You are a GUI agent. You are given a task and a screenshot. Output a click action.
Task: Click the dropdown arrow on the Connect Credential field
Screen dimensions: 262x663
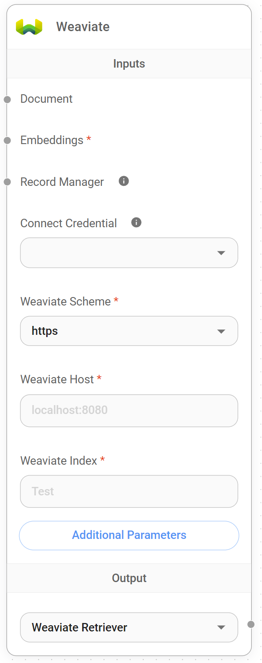click(x=221, y=253)
